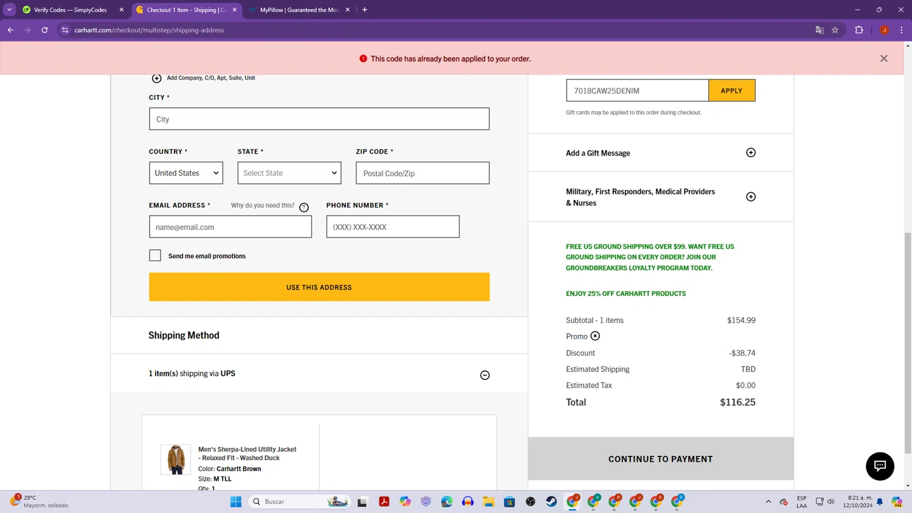The width and height of the screenshot is (912, 513).
Task: Open Steam from the taskbar
Action: [x=551, y=501]
